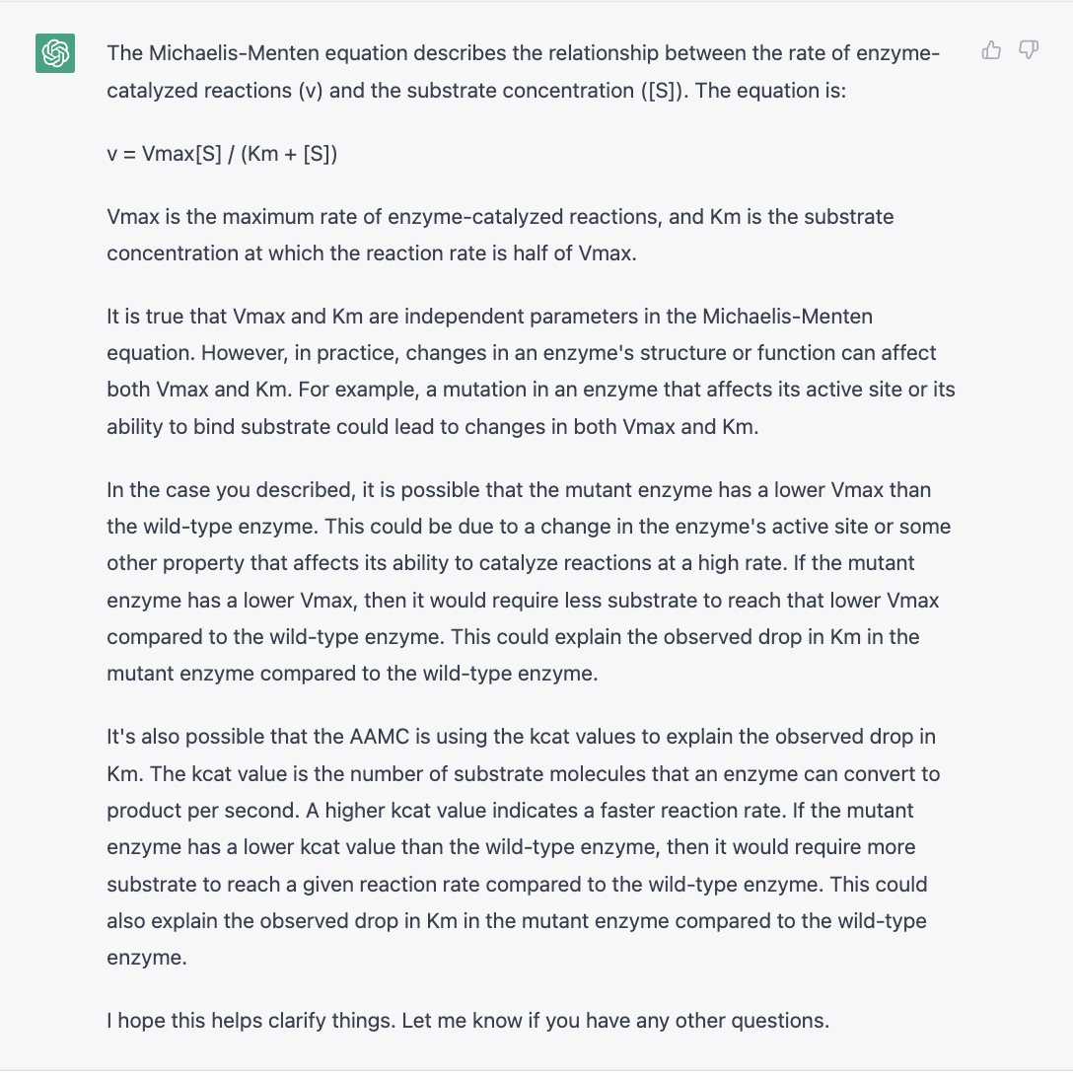Click the paragraph starting "Vmax is the maximum rate"

[500, 235]
